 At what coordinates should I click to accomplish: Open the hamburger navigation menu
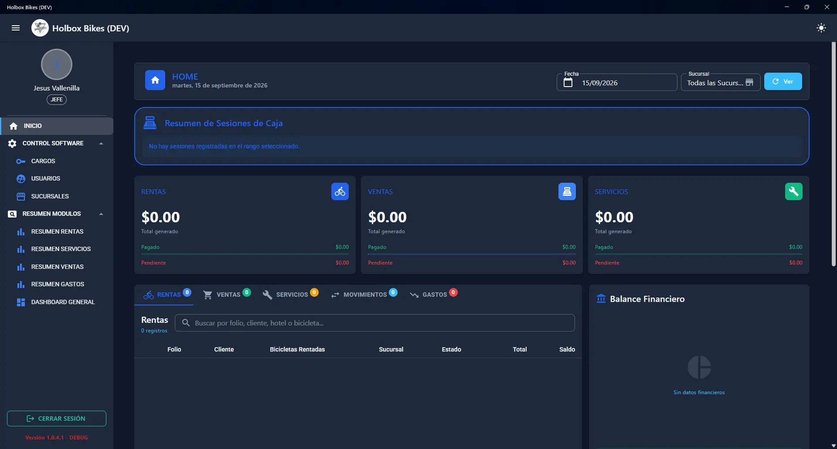pos(16,28)
